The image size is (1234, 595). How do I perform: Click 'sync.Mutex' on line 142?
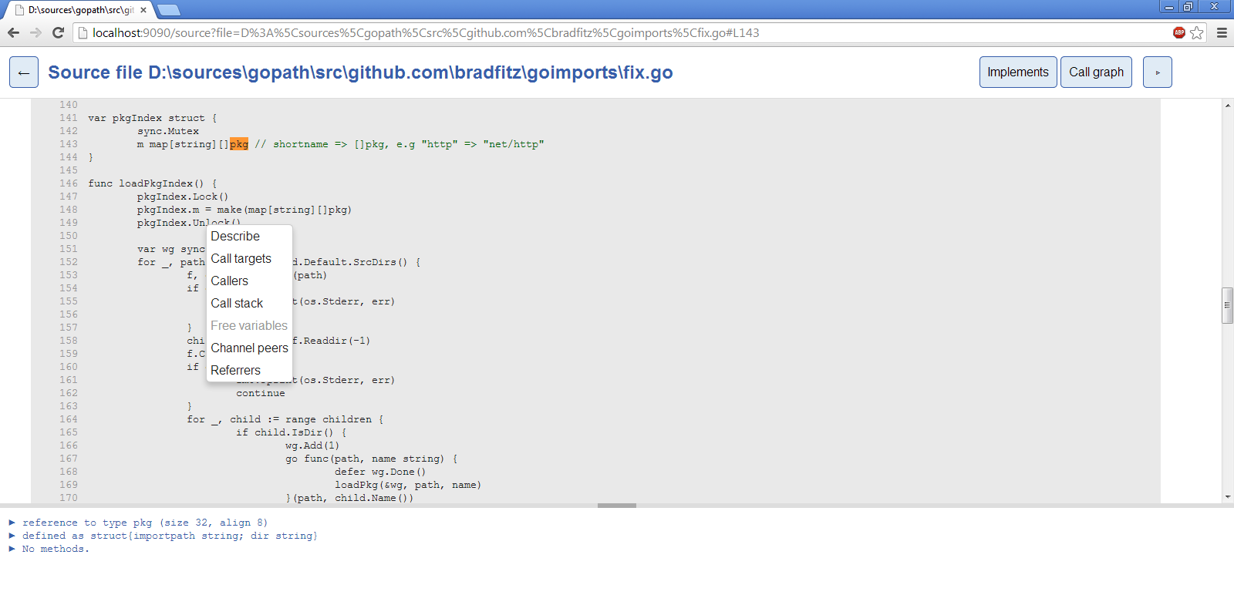pyautogui.click(x=168, y=131)
